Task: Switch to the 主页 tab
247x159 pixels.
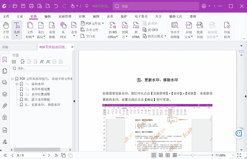Action: (x=20, y=17)
